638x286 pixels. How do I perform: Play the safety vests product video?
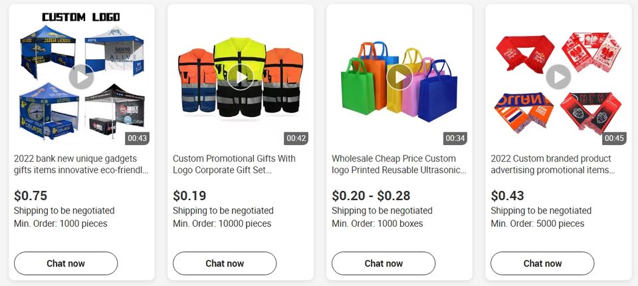pos(240,77)
